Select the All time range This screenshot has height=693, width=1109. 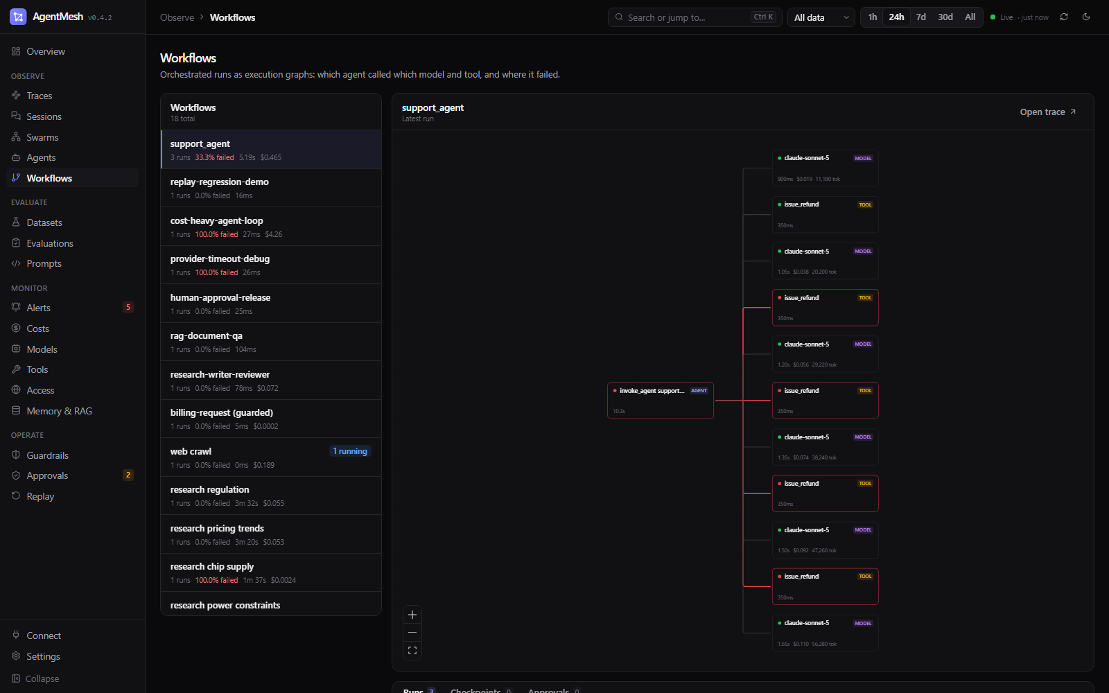point(970,17)
